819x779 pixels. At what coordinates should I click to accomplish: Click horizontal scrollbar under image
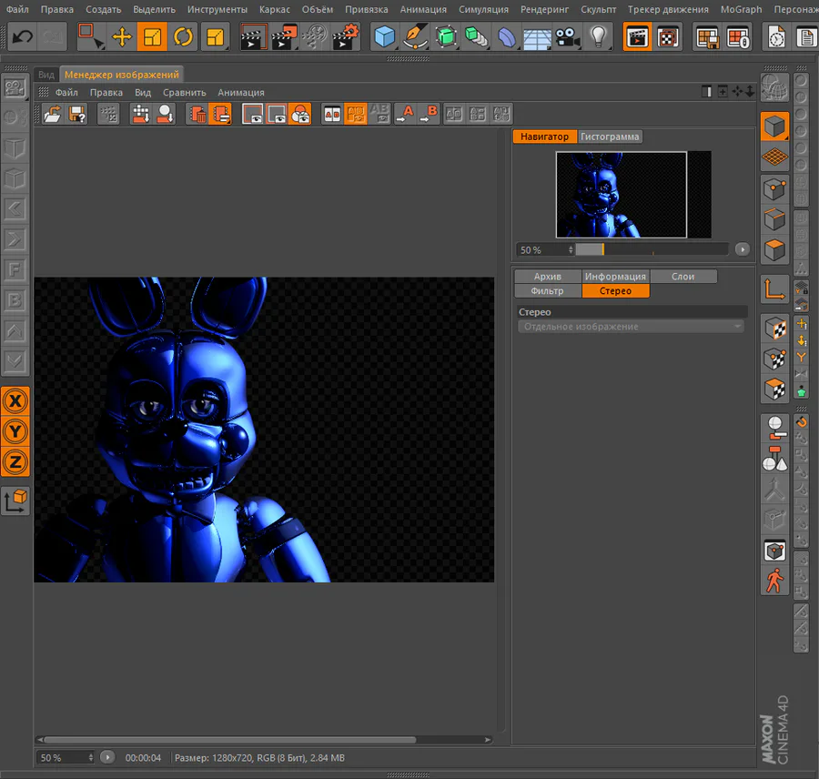[x=230, y=739]
